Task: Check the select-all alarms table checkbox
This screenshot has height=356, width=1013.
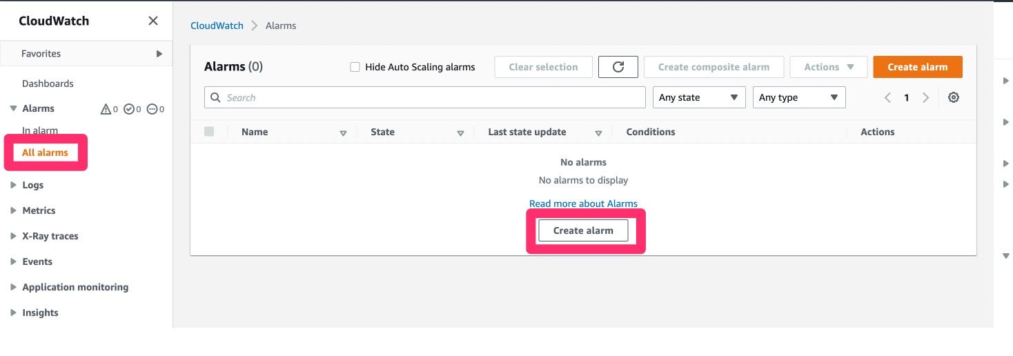Action: coord(209,132)
